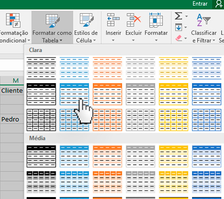224x199 pixels.
Task: Pick the yellow header light table style
Action: 174,94
